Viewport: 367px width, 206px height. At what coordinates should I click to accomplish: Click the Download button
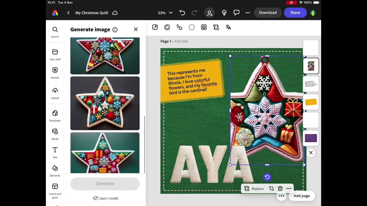(268, 13)
